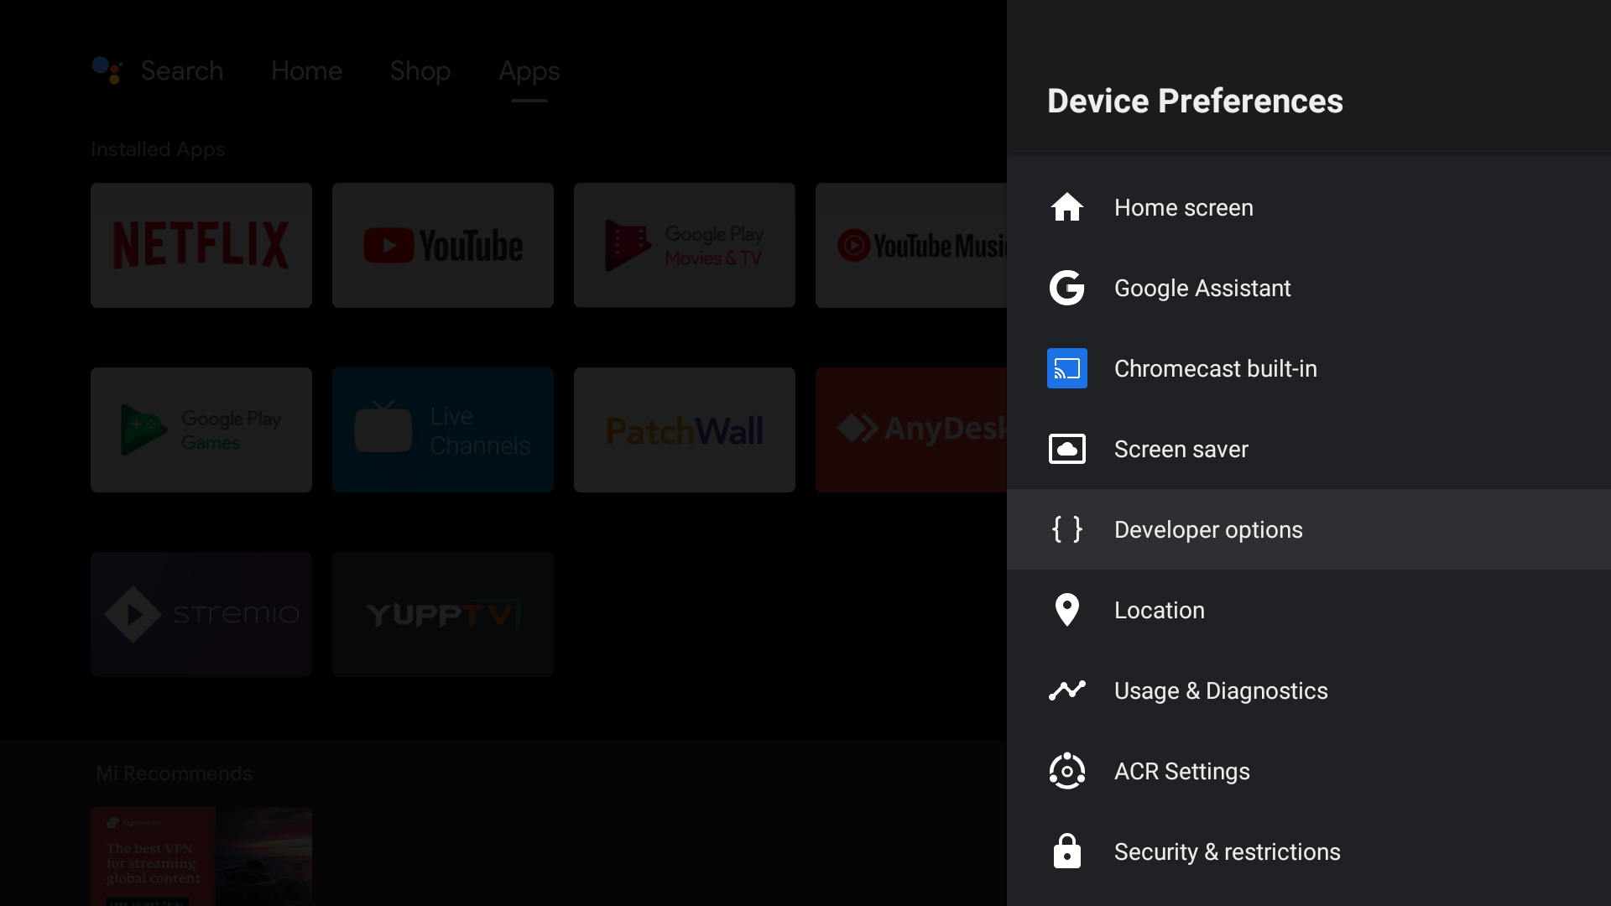Click Search in the top navigation
Screen dimensions: 1611x906
(182, 70)
